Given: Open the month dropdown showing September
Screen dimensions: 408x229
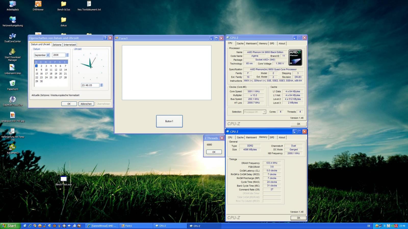Looking at the screenshot, I should click(x=48, y=55).
